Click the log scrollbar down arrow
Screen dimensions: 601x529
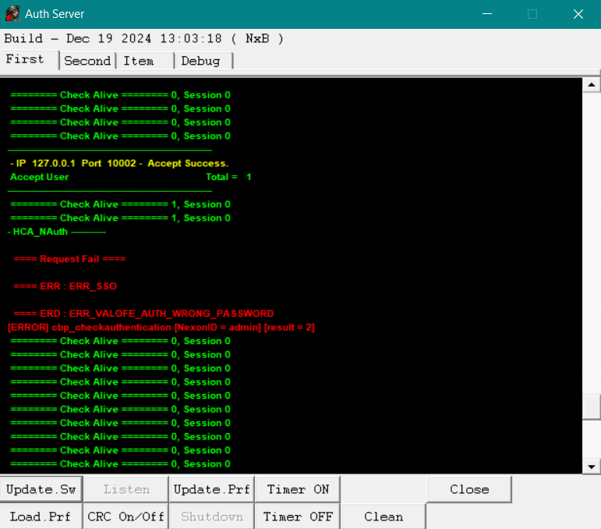coord(592,467)
